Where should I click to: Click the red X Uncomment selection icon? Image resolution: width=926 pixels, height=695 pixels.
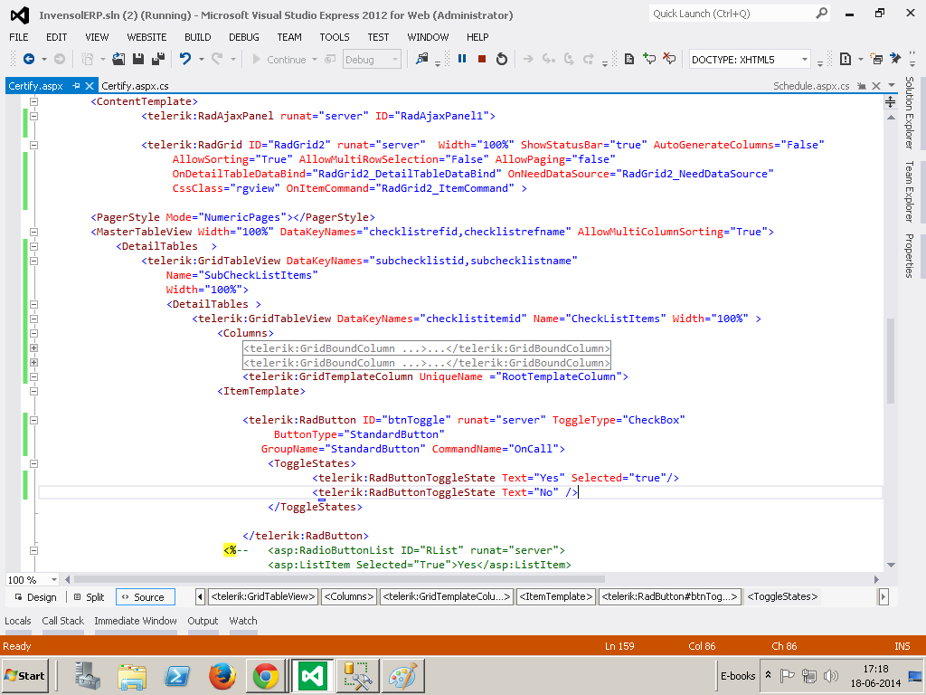point(669,59)
